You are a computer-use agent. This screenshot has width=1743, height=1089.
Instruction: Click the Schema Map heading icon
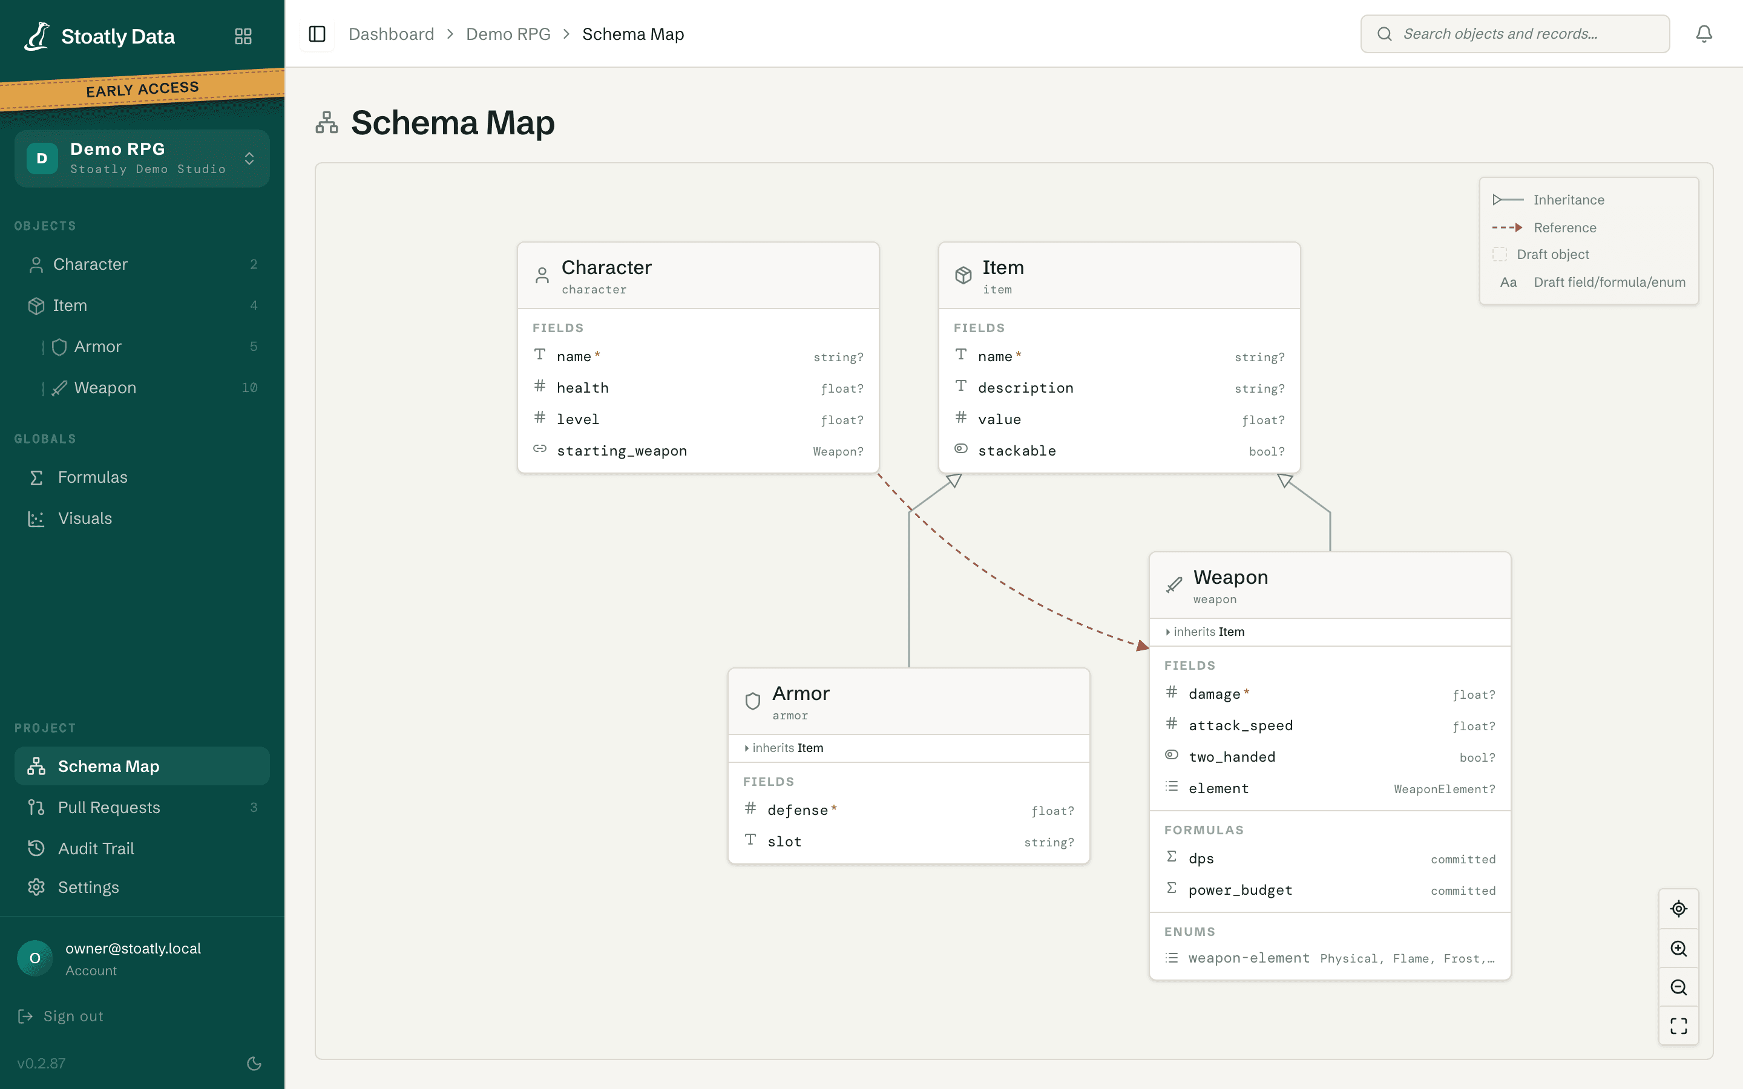[x=326, y=122]
